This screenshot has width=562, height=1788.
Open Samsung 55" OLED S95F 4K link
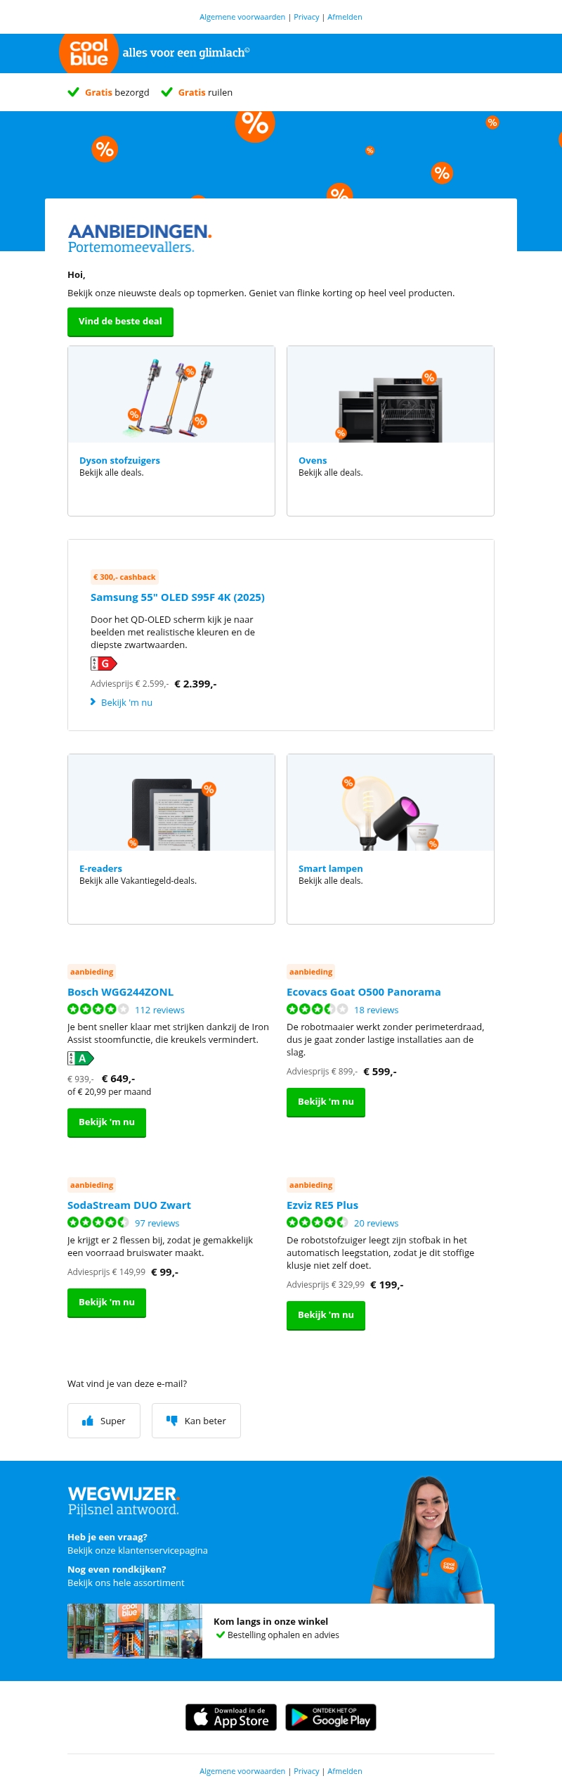pyautogui.click(x=178, y=597)
